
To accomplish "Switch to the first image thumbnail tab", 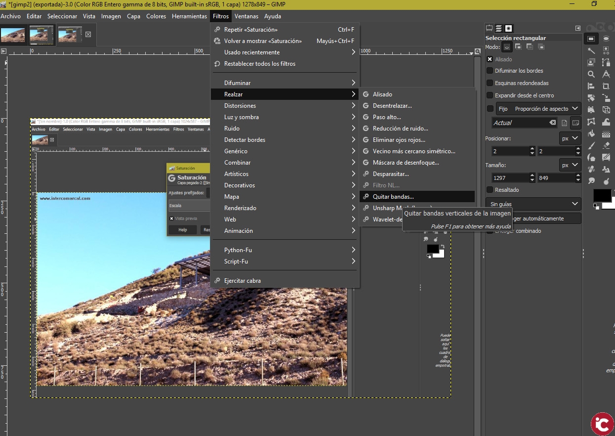I will (13, 35).
